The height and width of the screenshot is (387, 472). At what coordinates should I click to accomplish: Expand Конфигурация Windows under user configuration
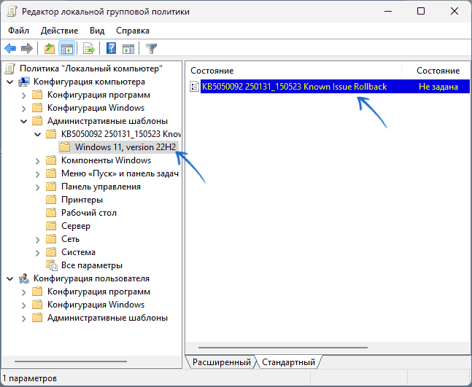click(24, 305)
